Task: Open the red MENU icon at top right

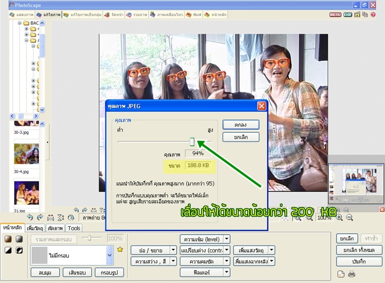Action: 335,14
